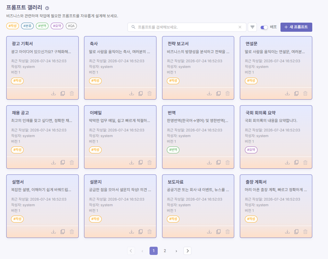Click #번역 tag on the 번역 card
This screenshot has height=259, width=328.
point(173,150)
